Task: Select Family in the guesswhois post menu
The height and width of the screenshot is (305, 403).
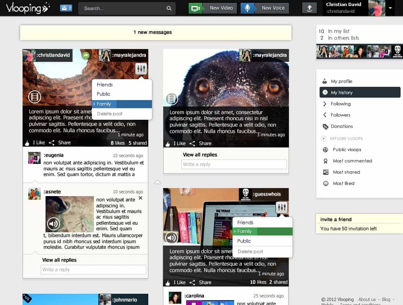Action: pyautogui.click(x=262, y=231)
